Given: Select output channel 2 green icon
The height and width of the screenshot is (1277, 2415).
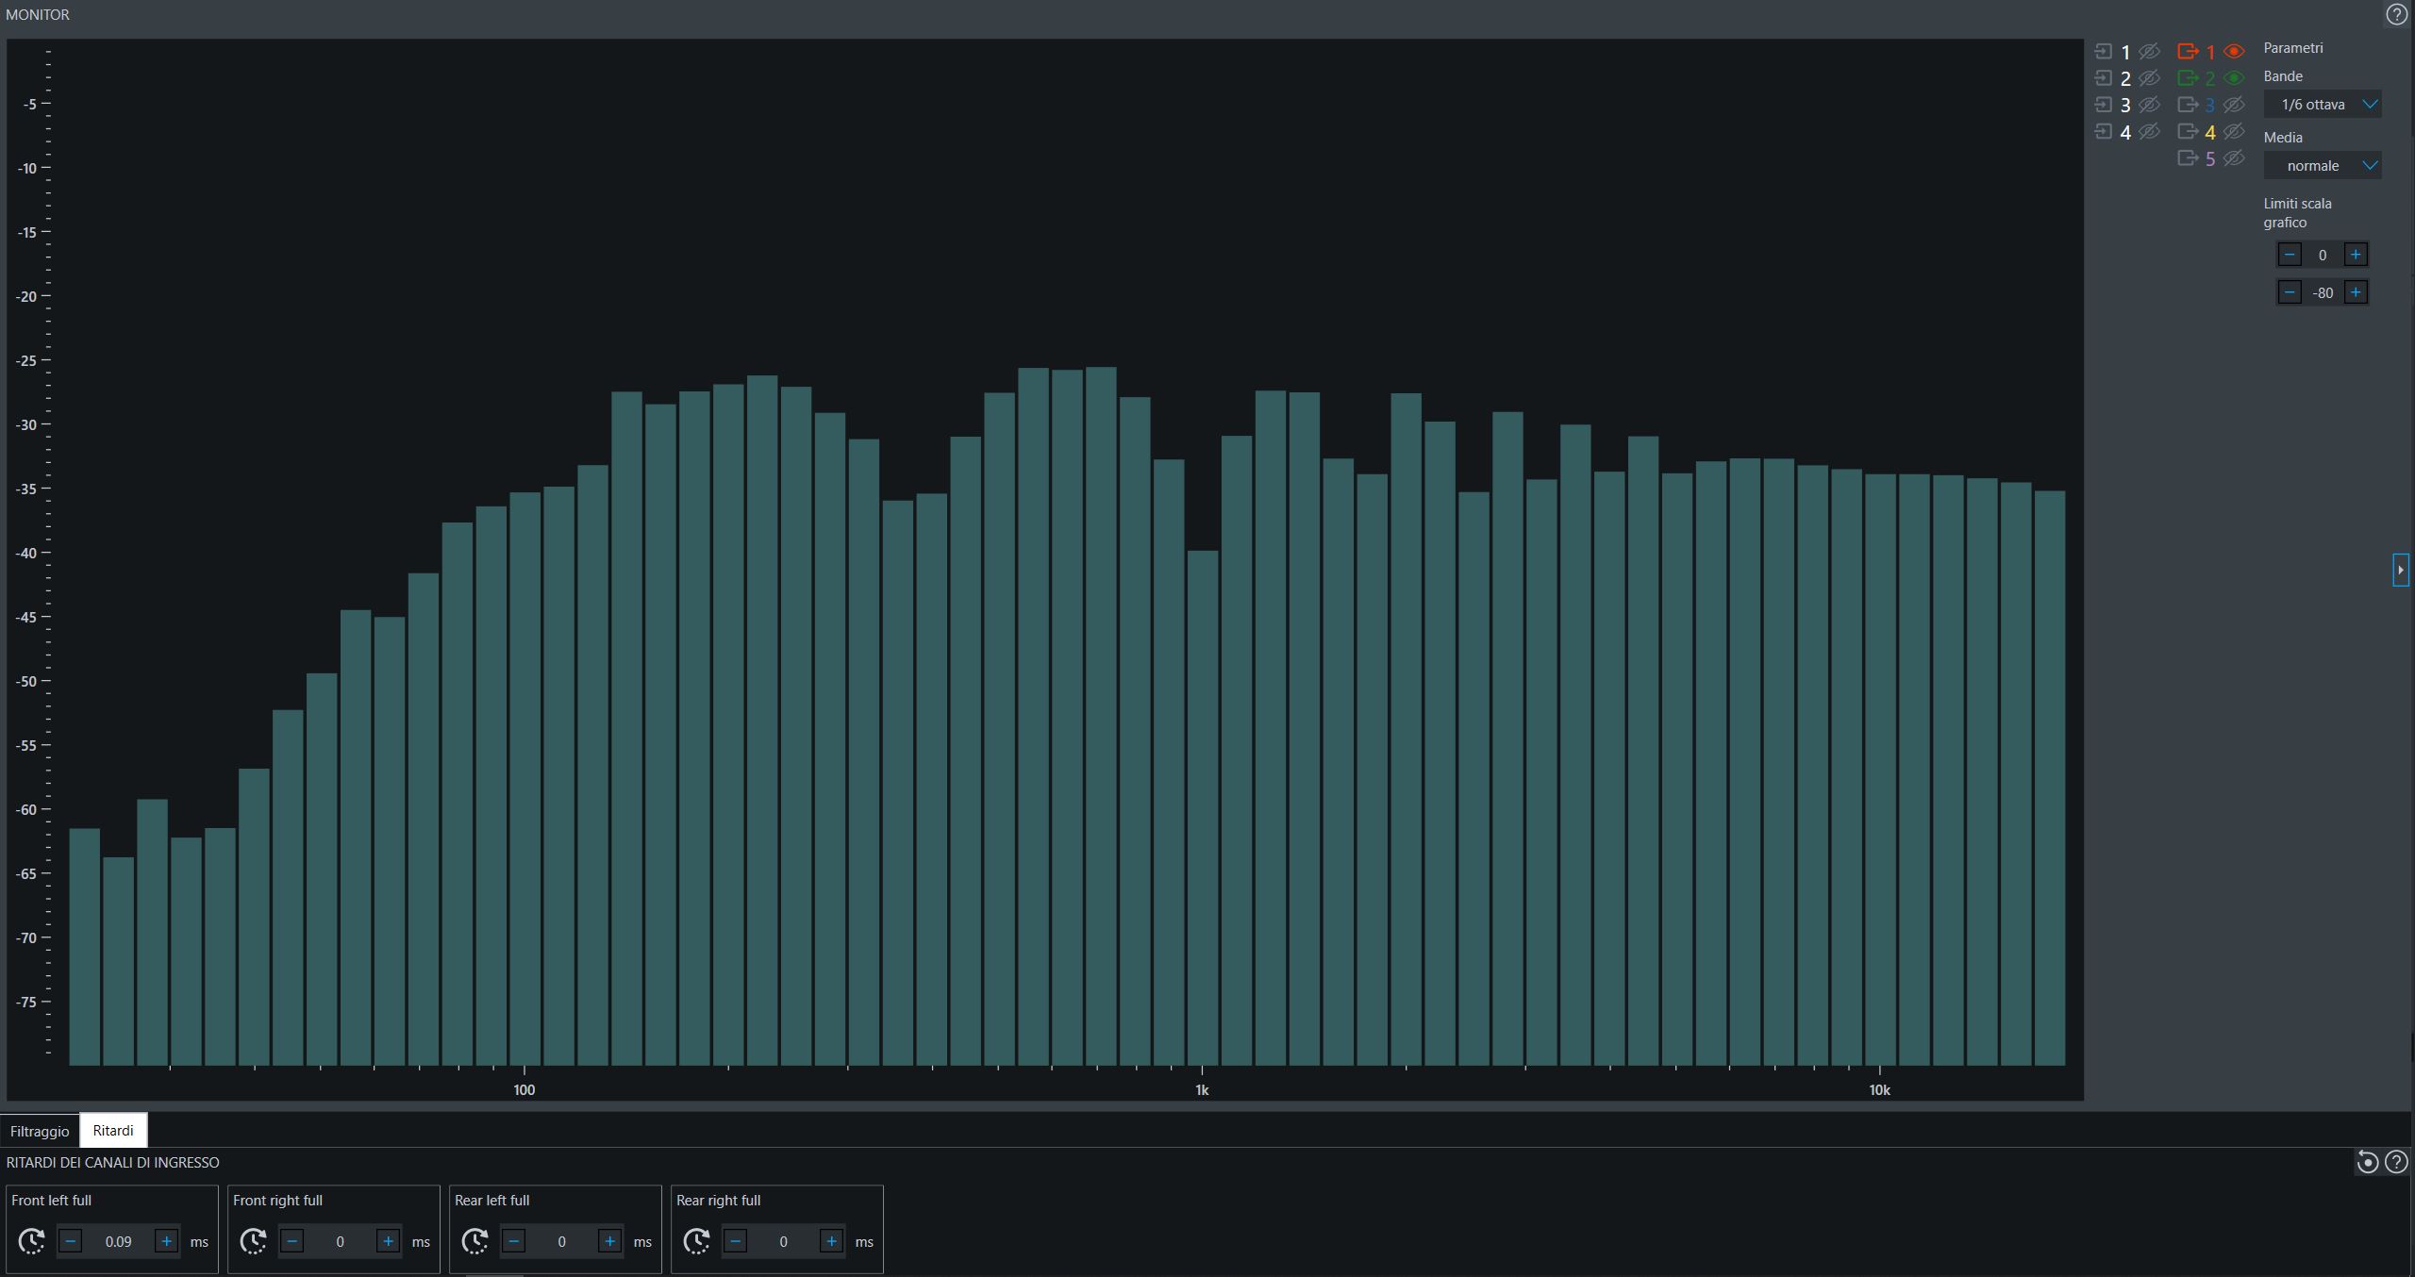Looking at the screenshot, I should point(2188,78).
